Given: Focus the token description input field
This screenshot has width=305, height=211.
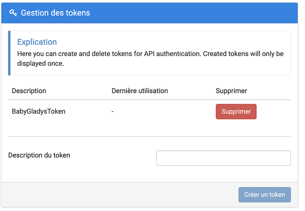Looking at the screenshot, I should coord(223,158).
